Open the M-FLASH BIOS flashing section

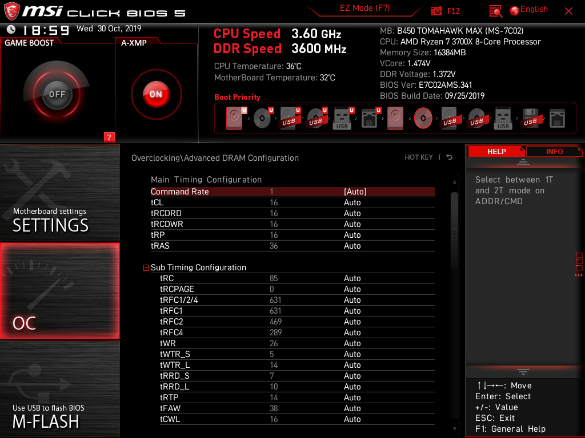pyautogui.click(x=59, y=389)
